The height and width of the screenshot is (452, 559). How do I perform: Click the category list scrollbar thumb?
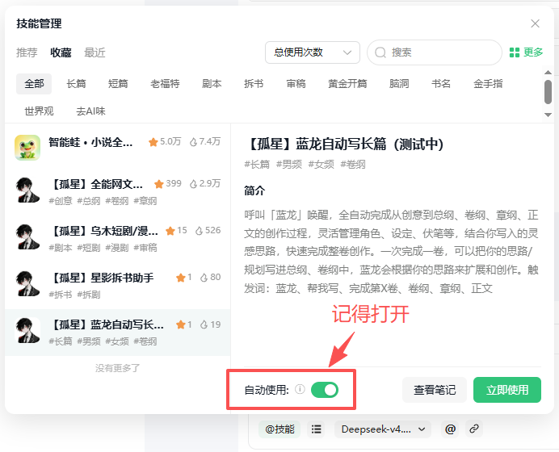tap(548, 92)
